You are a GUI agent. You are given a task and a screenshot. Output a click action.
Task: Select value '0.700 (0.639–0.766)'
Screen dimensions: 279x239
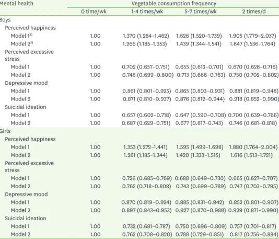coord(253,115)
